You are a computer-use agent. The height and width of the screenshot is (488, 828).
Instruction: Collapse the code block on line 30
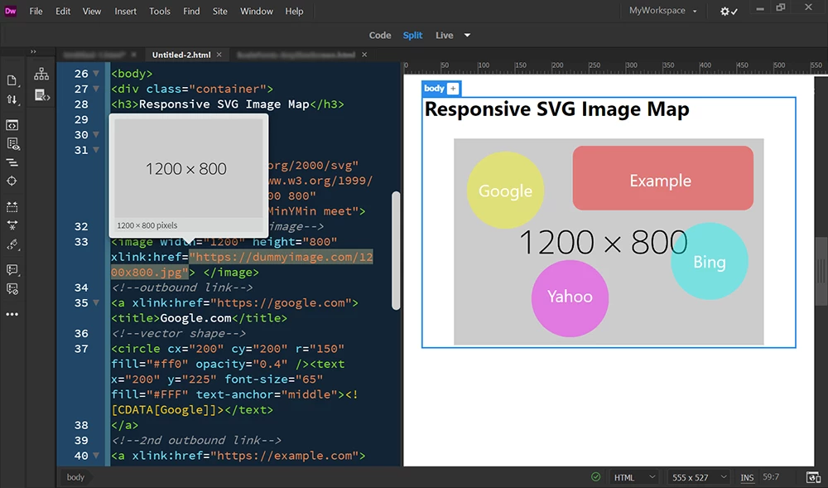pos(96,135)
